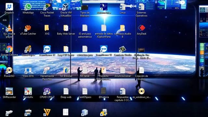Image resolution: width=208 pixels, height=117 pixels.
Task: Select the Easy FTP Server folder
Action: 66,51
